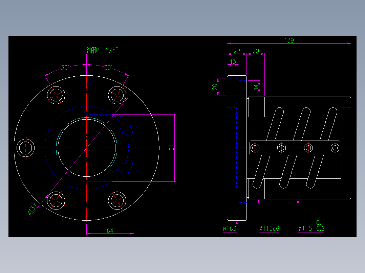The width and height of the screenshot is (365, 273).
Task: Select the oil hole label "油孔PT 1/8""
Action: [102, 50]
